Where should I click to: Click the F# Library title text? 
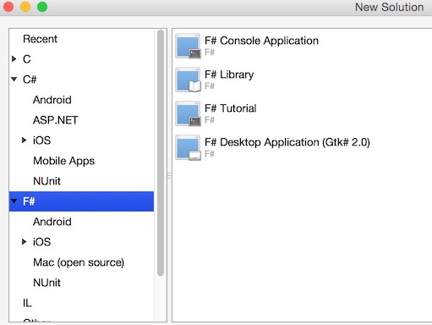[x=229, y=74]
